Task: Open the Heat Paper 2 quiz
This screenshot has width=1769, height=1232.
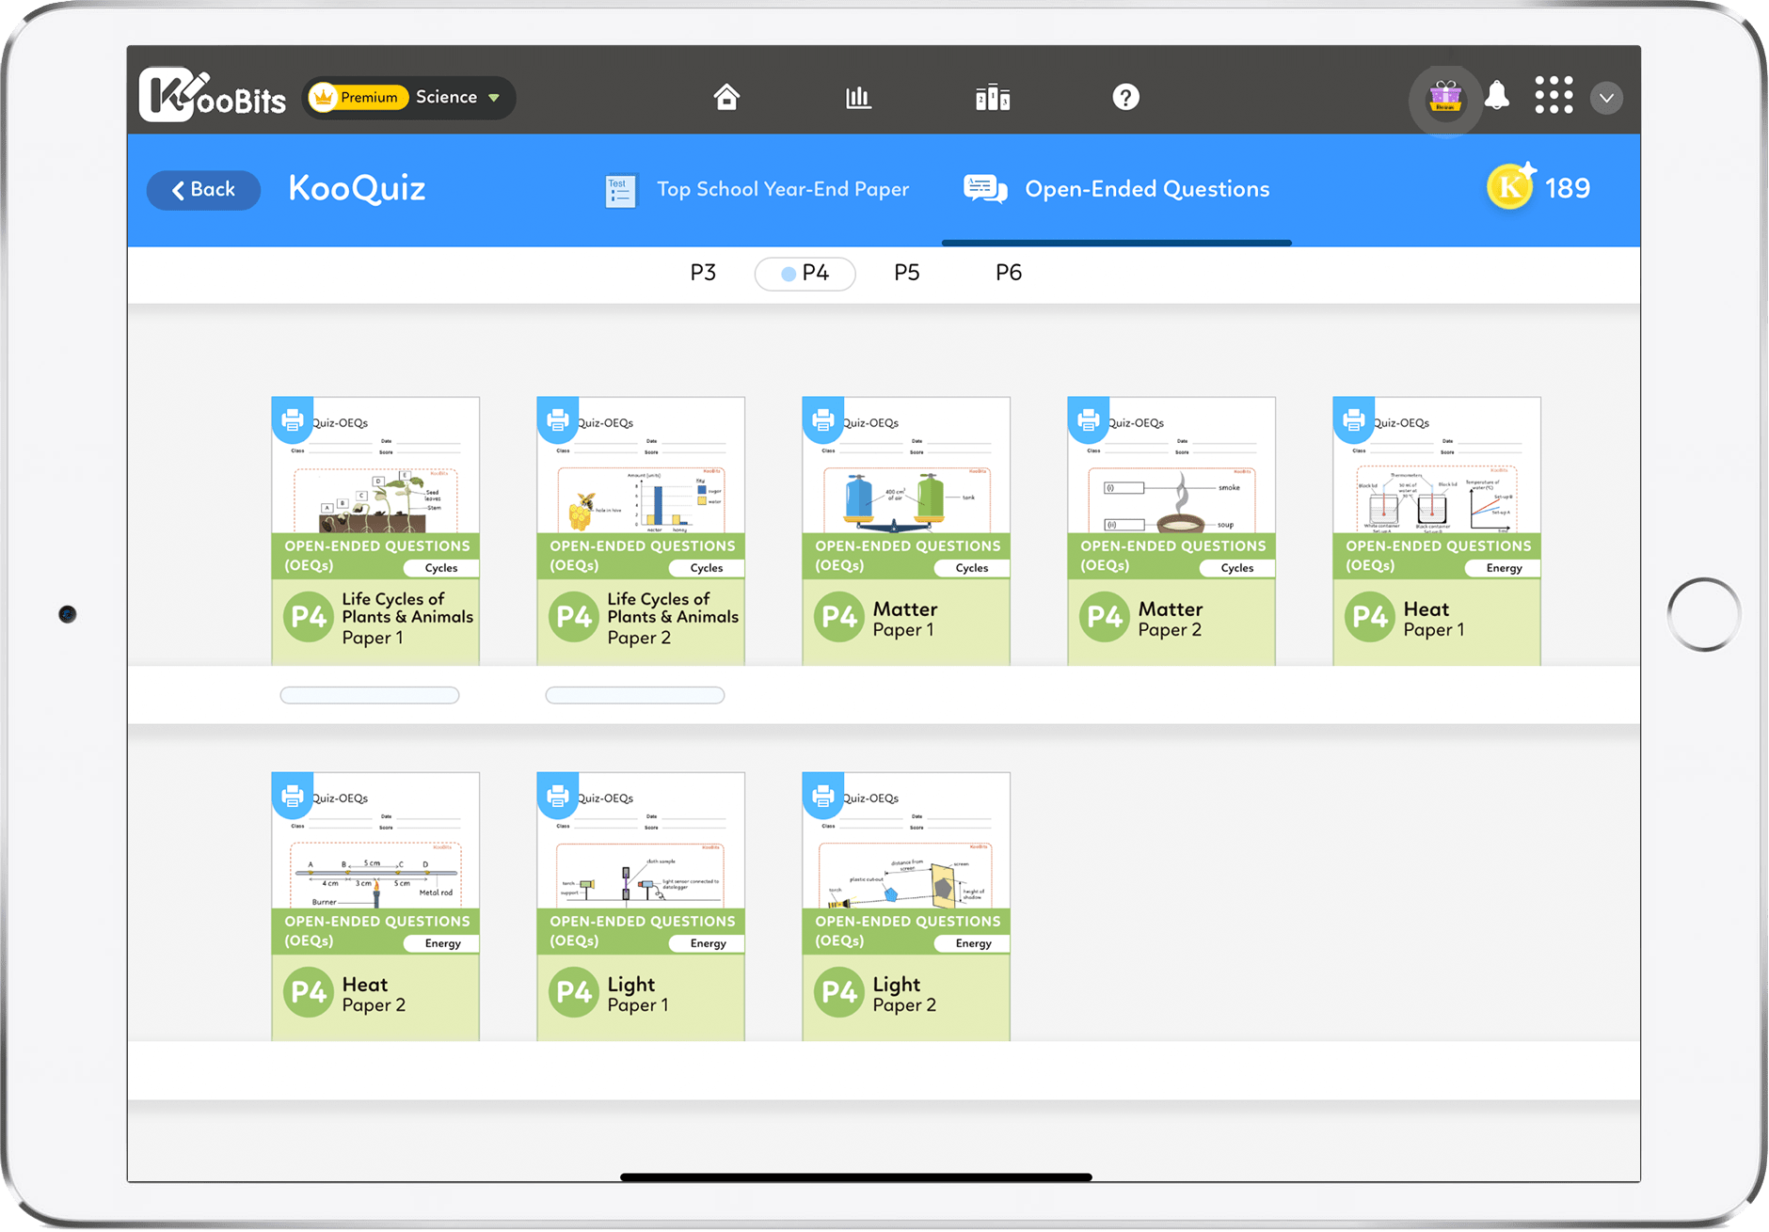Action: coord(375,907)
